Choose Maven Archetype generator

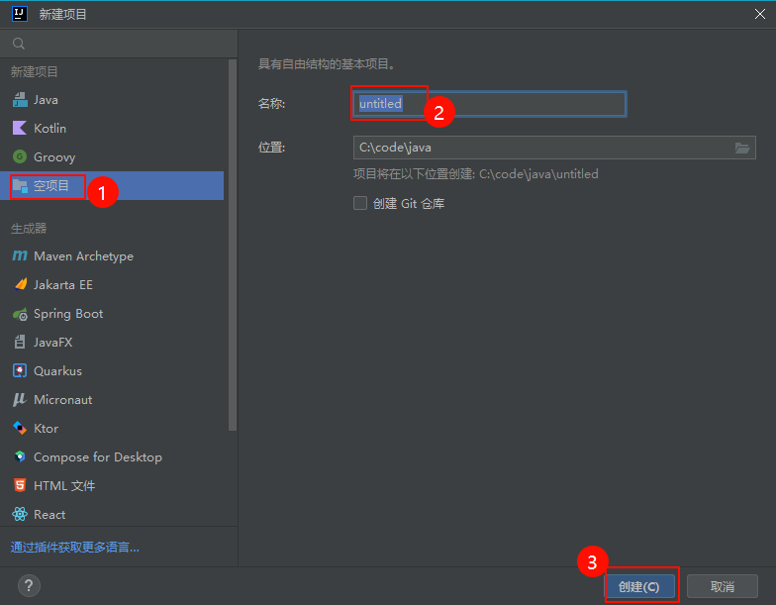(112, 255)
